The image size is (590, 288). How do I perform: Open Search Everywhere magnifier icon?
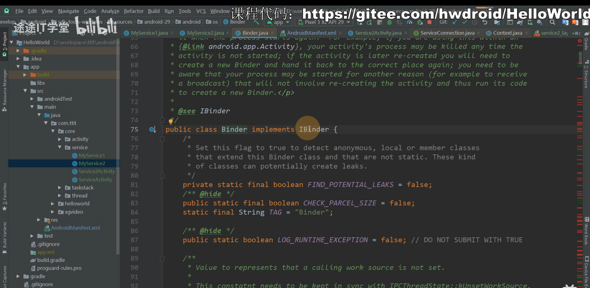click(x=552, y=22)
